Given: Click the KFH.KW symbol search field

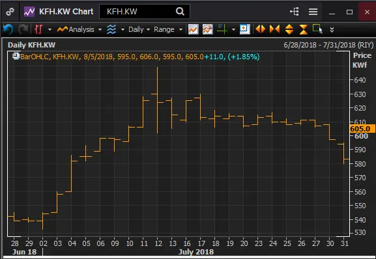Looking at the screenshot, I should click(145, 12).
